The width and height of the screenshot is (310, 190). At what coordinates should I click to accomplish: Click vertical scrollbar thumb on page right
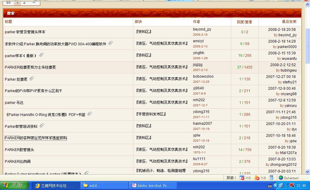(x=308, y=46)
